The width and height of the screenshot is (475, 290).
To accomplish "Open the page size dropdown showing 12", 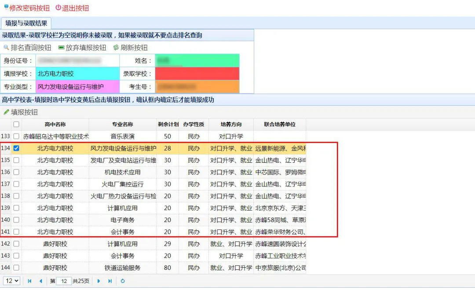I will pos(12,281).
